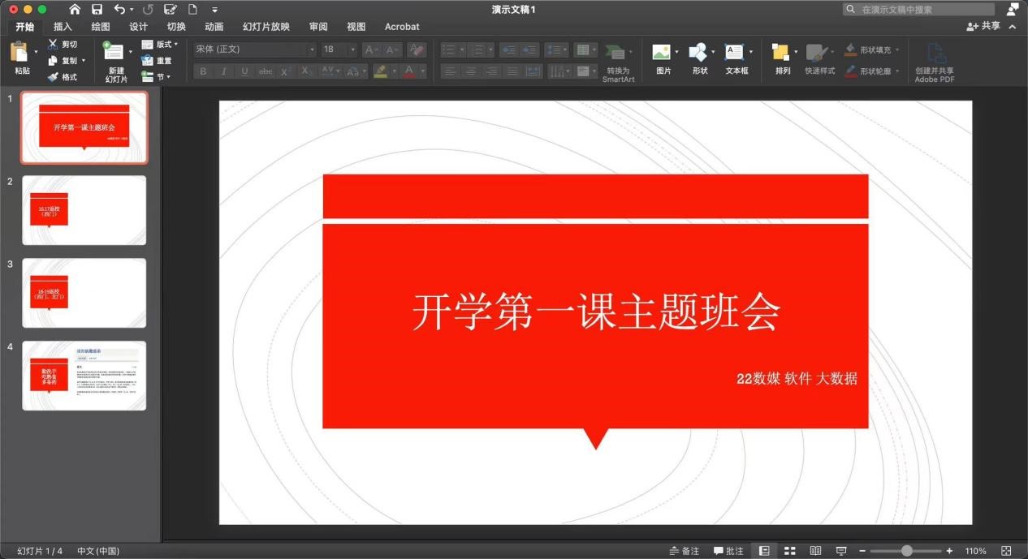Start slideshow from status bar icon
This screenshot has width=1028, height=559.
tap(841, 551)
